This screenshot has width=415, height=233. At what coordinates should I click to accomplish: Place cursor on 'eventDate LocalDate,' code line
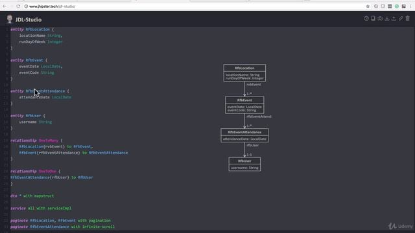pyautogui.click(x=40, y=66)
